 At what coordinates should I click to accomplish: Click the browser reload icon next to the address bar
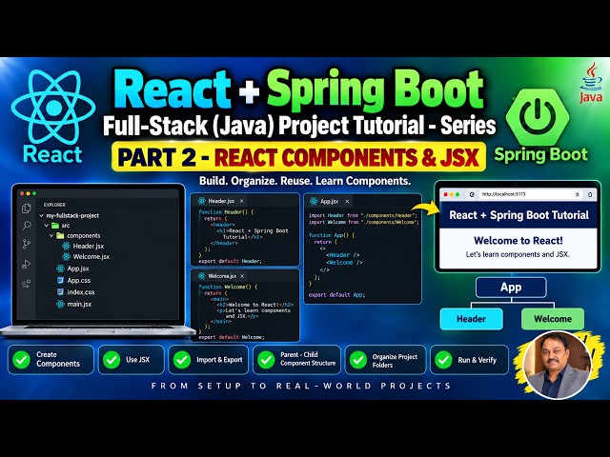pyautogui.click(x=472, y=194)
